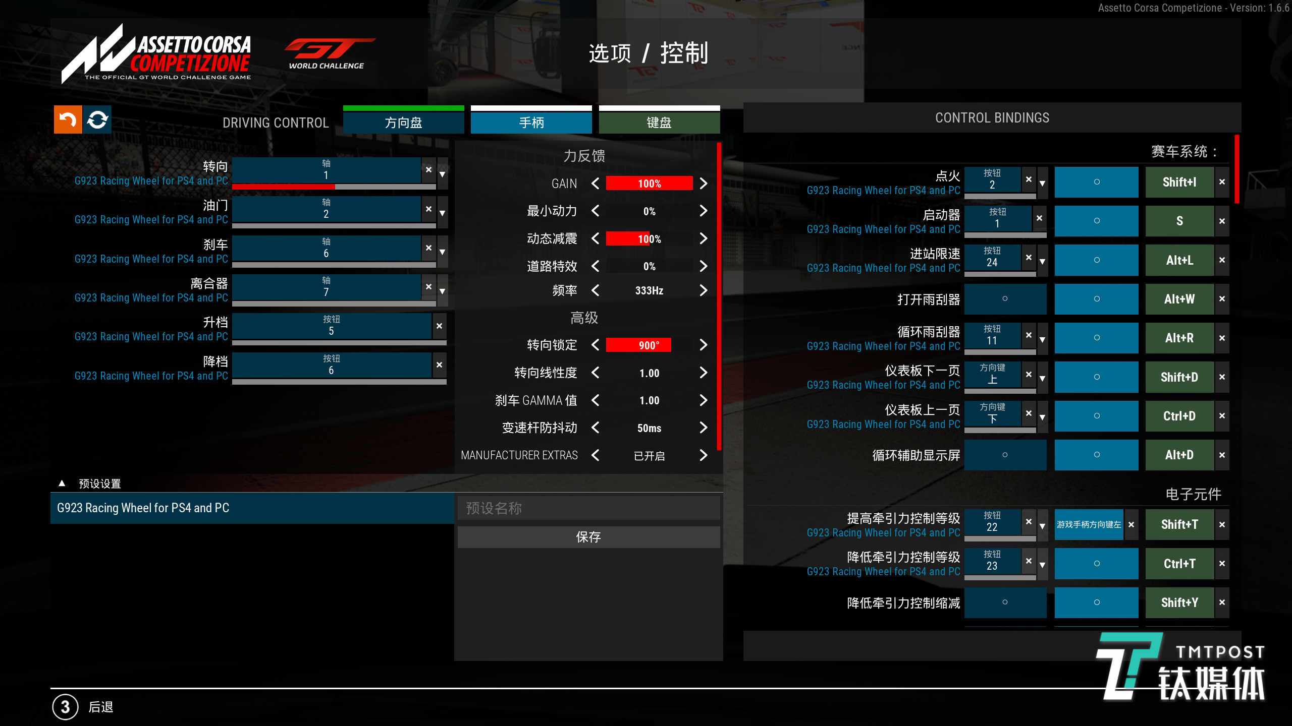Click the preset name input field
1292x726 pixels.
(590, 508)
